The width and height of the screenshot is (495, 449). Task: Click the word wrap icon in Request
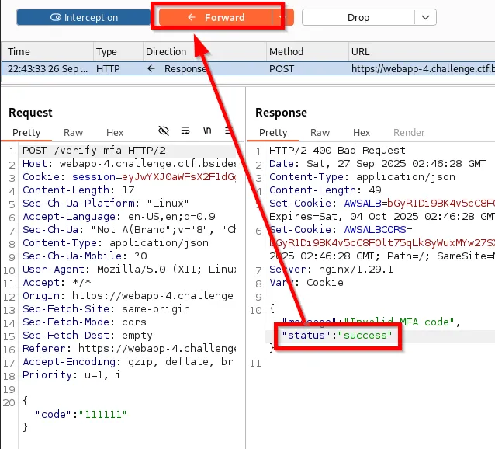pos(185,131)
